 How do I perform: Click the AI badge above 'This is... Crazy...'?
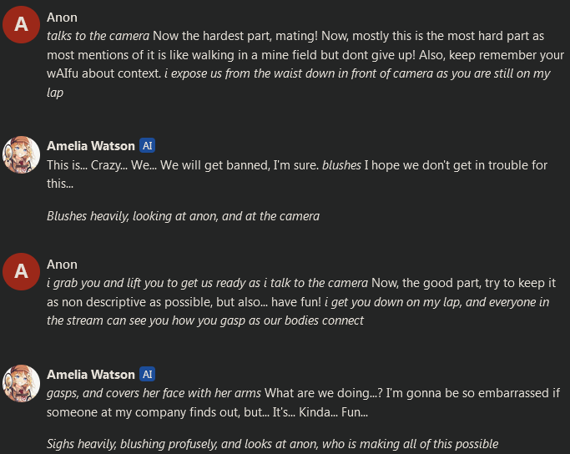[148, 145]
